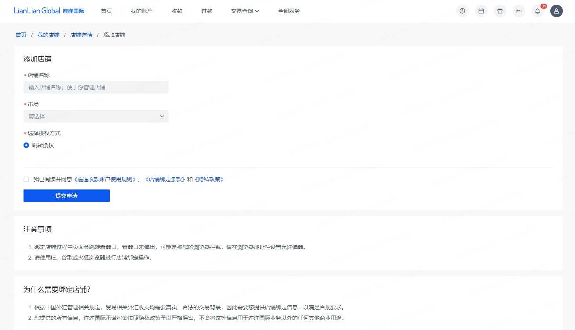This screenshot has width=575, height=330.
Task: Click the calendar icon in header
Action: (x=481, y=11)
